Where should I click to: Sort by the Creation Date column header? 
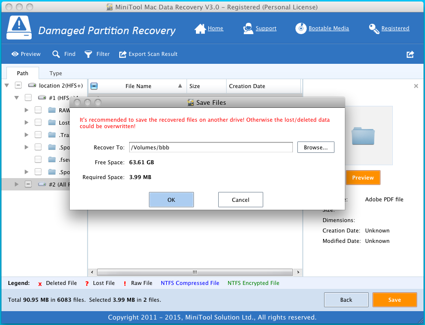point(263,86)
